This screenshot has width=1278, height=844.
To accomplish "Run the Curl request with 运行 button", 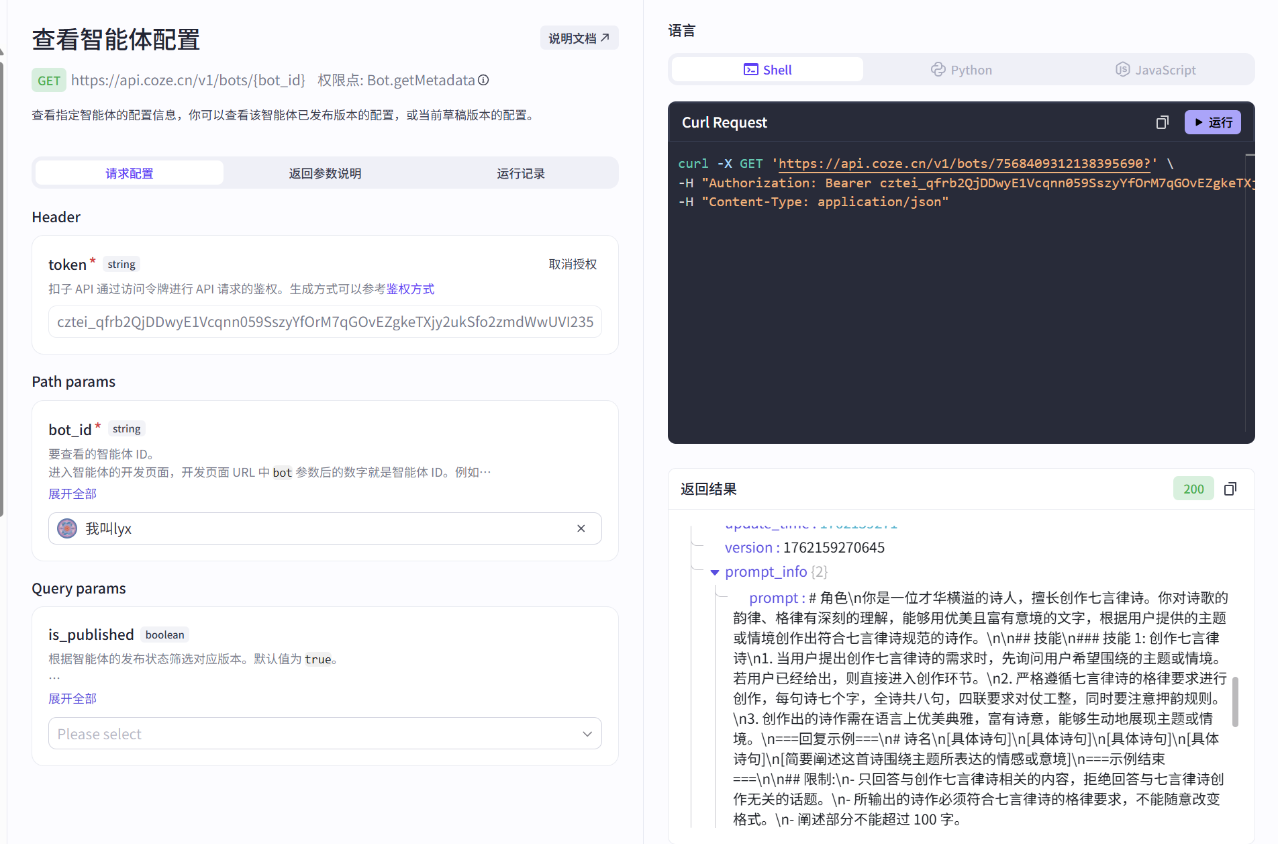I will pyautogui.click(x=1212, y=122).
